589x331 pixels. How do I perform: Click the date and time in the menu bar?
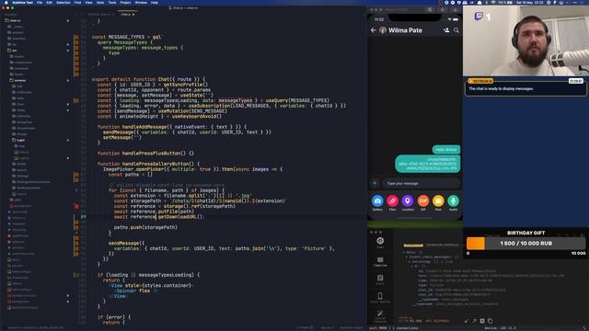(530, 2)
